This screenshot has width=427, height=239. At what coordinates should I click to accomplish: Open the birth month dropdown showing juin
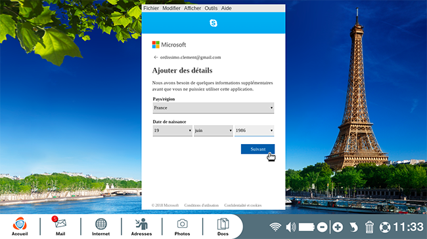click(x=213, y=131)
